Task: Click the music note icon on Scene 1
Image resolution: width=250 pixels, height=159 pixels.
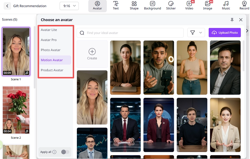Action: pos(27,73)
